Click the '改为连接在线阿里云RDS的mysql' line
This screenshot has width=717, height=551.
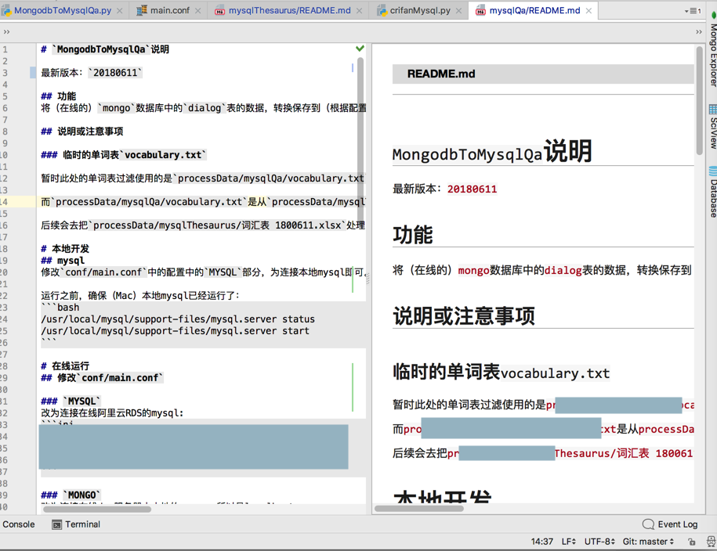(112, 413)
